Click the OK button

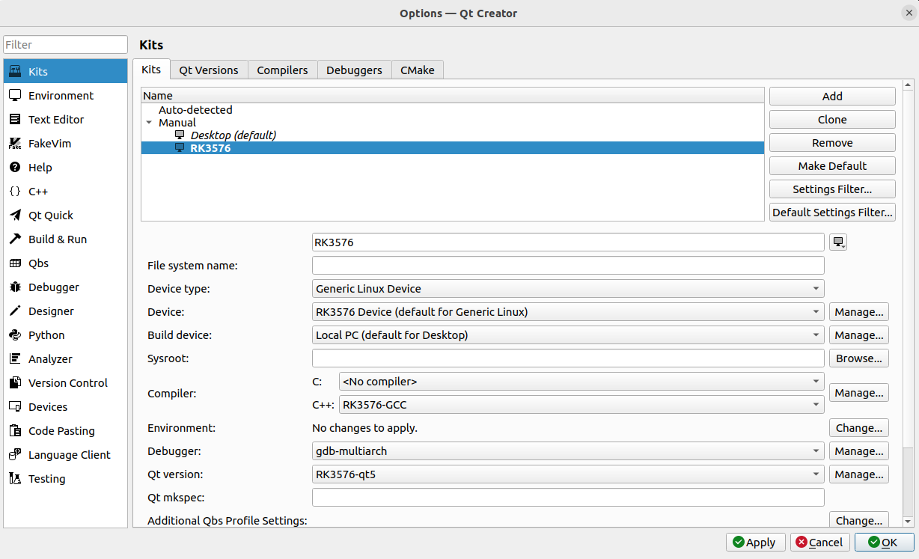pos(885,543)
